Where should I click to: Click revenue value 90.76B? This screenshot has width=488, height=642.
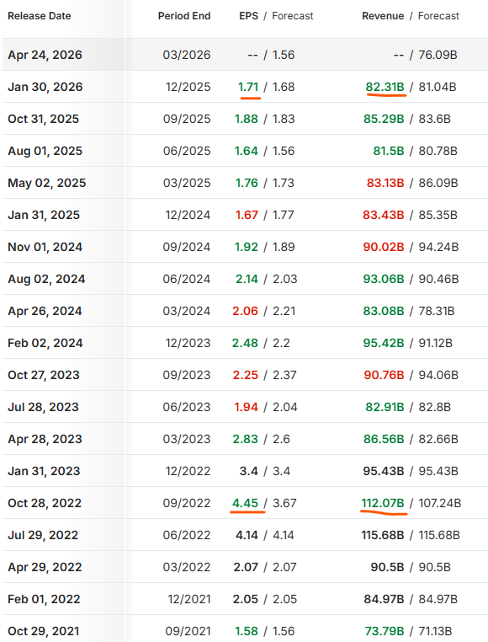[x=385, y=375]
